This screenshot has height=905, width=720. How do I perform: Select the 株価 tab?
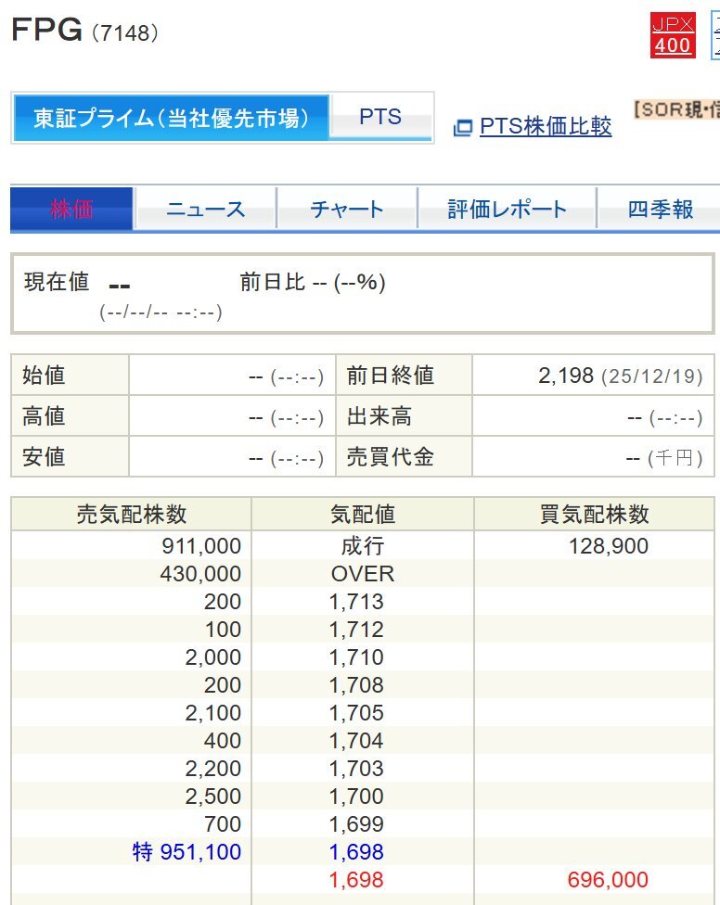pyautogui.click(x=71, y=209)
